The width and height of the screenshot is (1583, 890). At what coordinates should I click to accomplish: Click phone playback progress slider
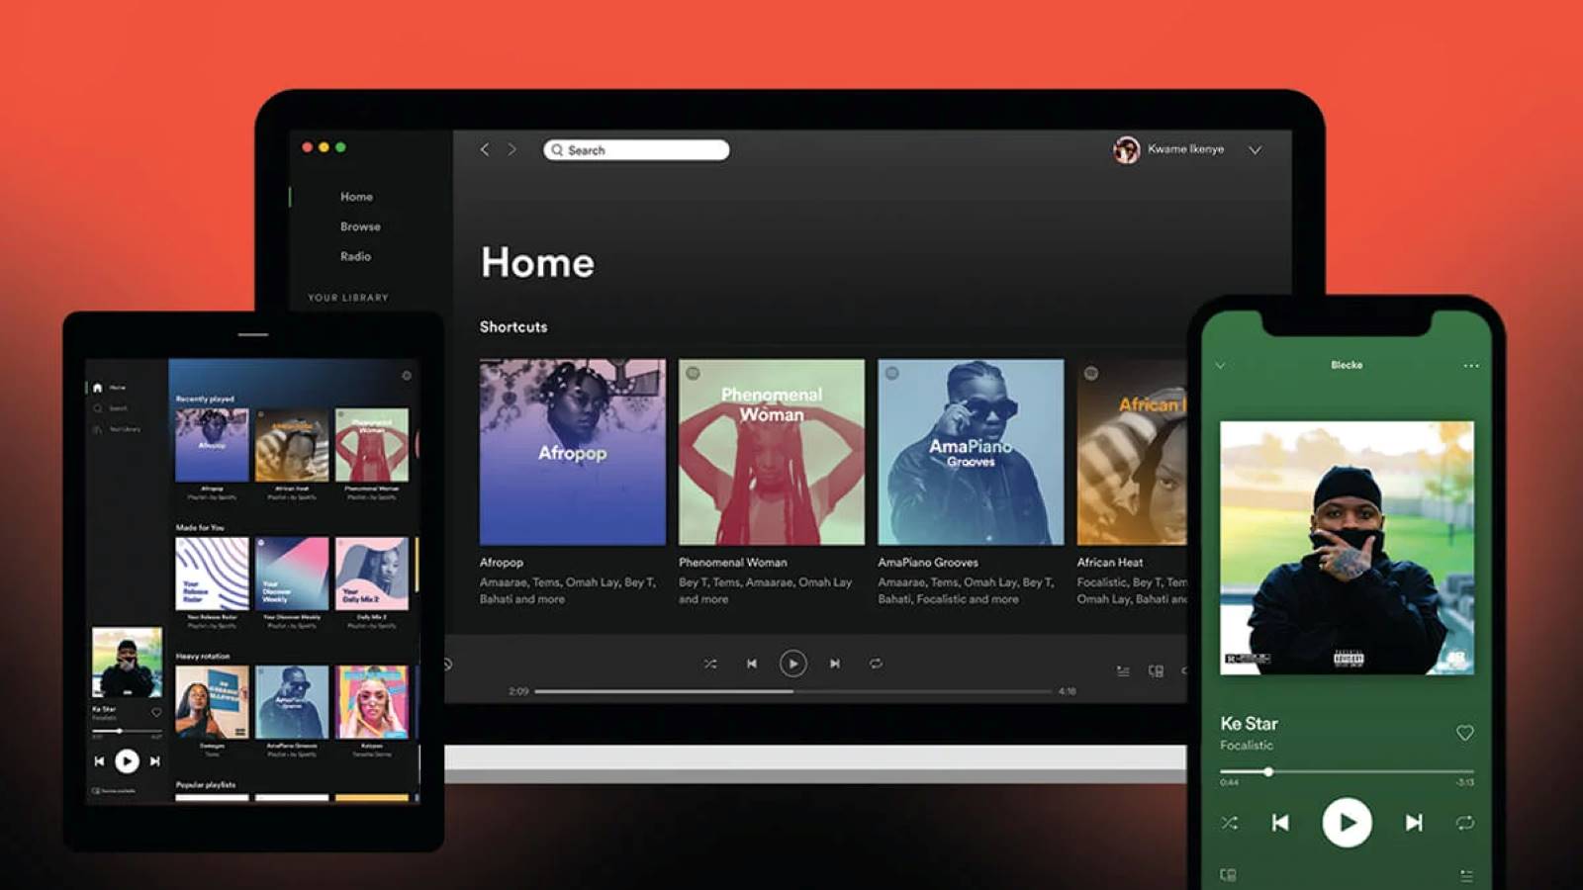click(1347, 771)
